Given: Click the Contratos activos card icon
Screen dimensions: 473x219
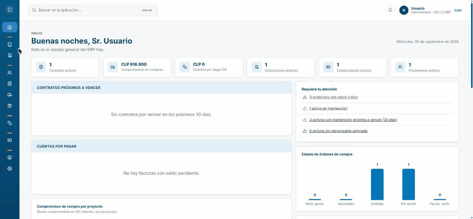Looking at the screenshot, I should [41, 67].
